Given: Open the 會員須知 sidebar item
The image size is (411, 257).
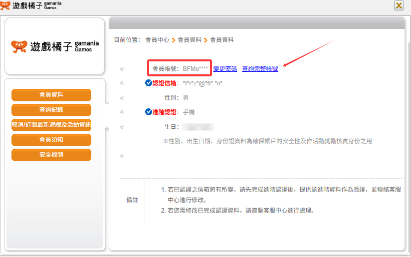Looking at the screenshot, I should [x=51, y=140].
